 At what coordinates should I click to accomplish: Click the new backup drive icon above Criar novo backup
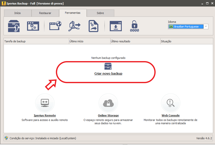(x=108, y=66)
